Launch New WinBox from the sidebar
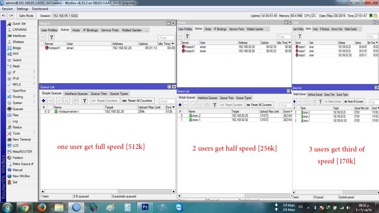Screen dimensions: 379x213 point(21,176)
